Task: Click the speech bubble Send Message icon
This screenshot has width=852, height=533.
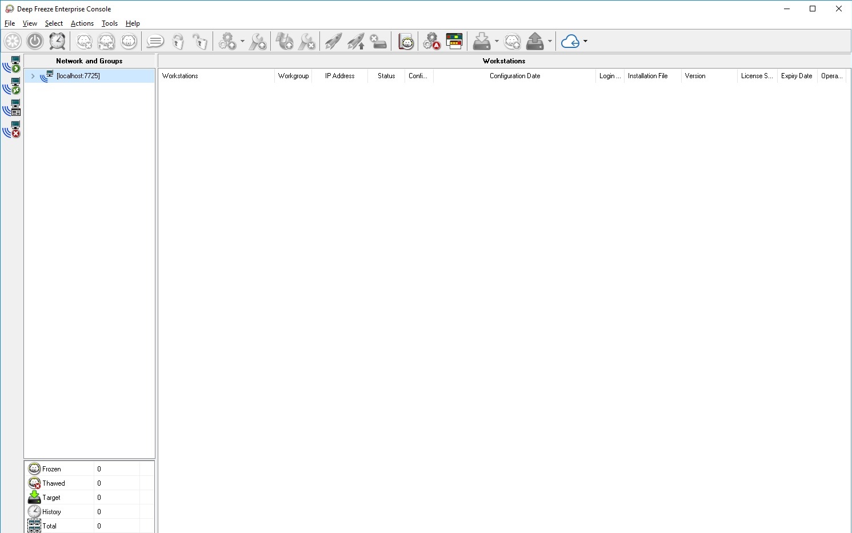Action: [155, 41]
